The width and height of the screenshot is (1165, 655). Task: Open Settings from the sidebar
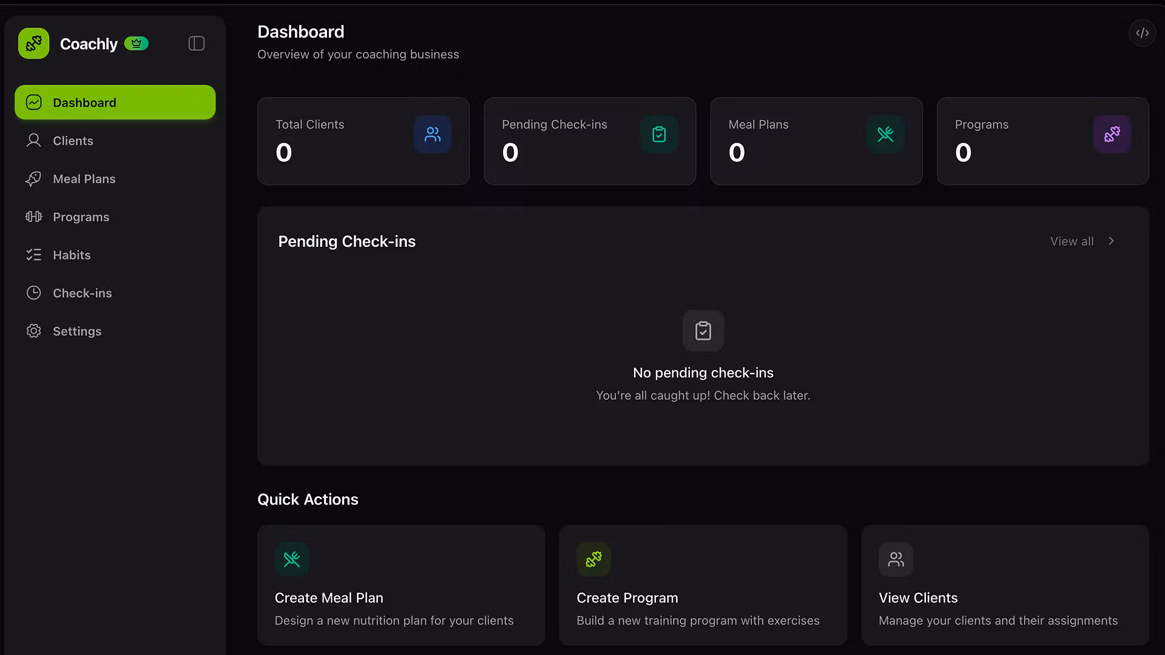click(77, 332)
